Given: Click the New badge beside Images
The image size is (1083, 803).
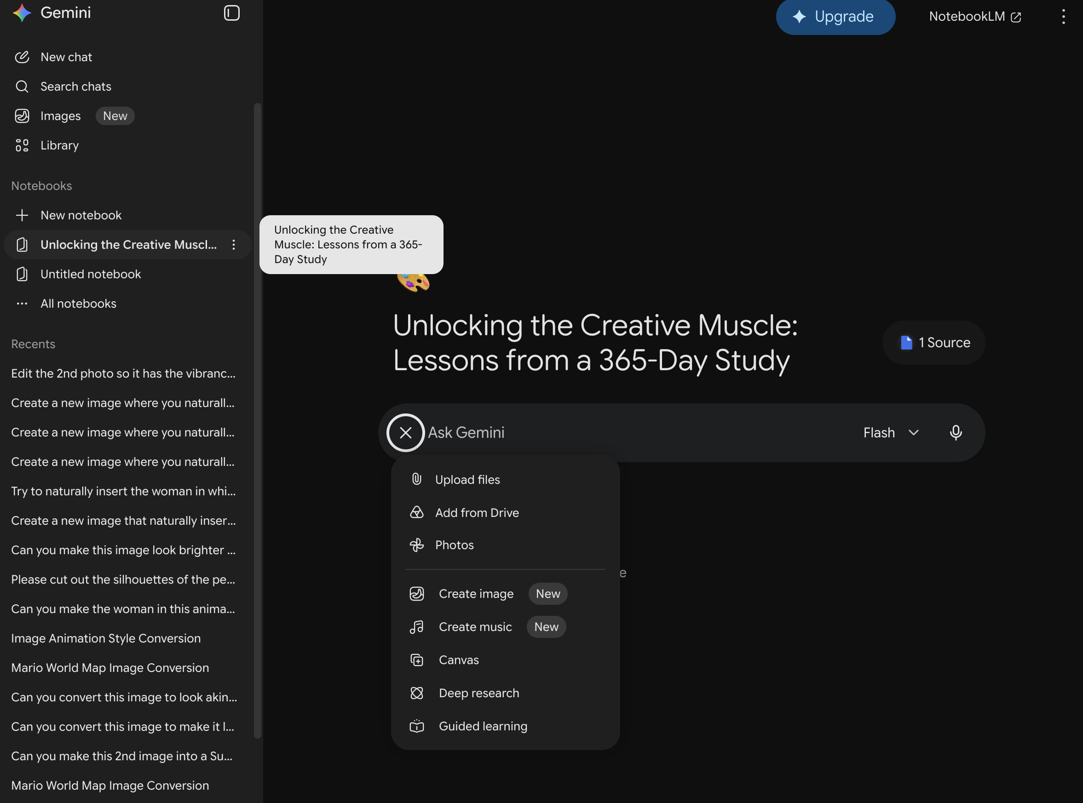Looking at the screenshot, I should coord(115,116).
